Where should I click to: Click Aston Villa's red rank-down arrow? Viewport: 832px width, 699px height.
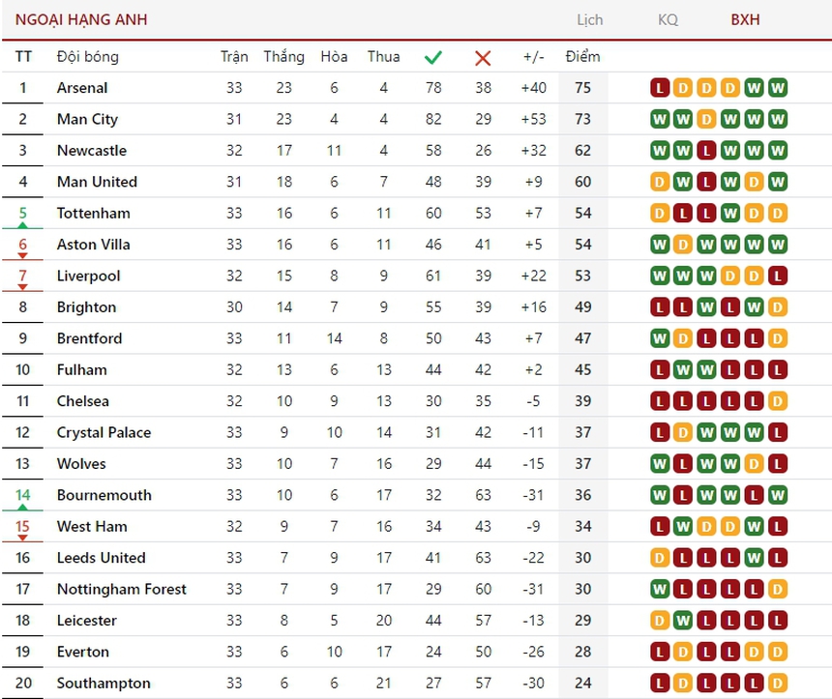pyautogui.click(x=24, y=254)
